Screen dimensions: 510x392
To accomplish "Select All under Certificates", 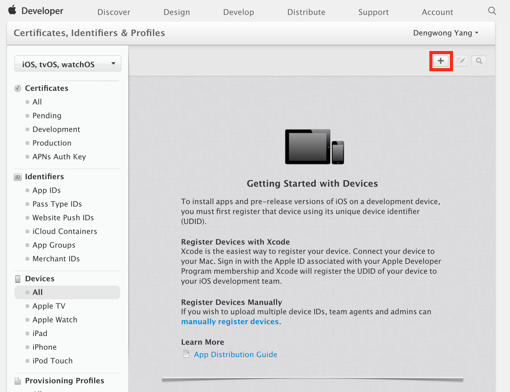I will 37,102.
